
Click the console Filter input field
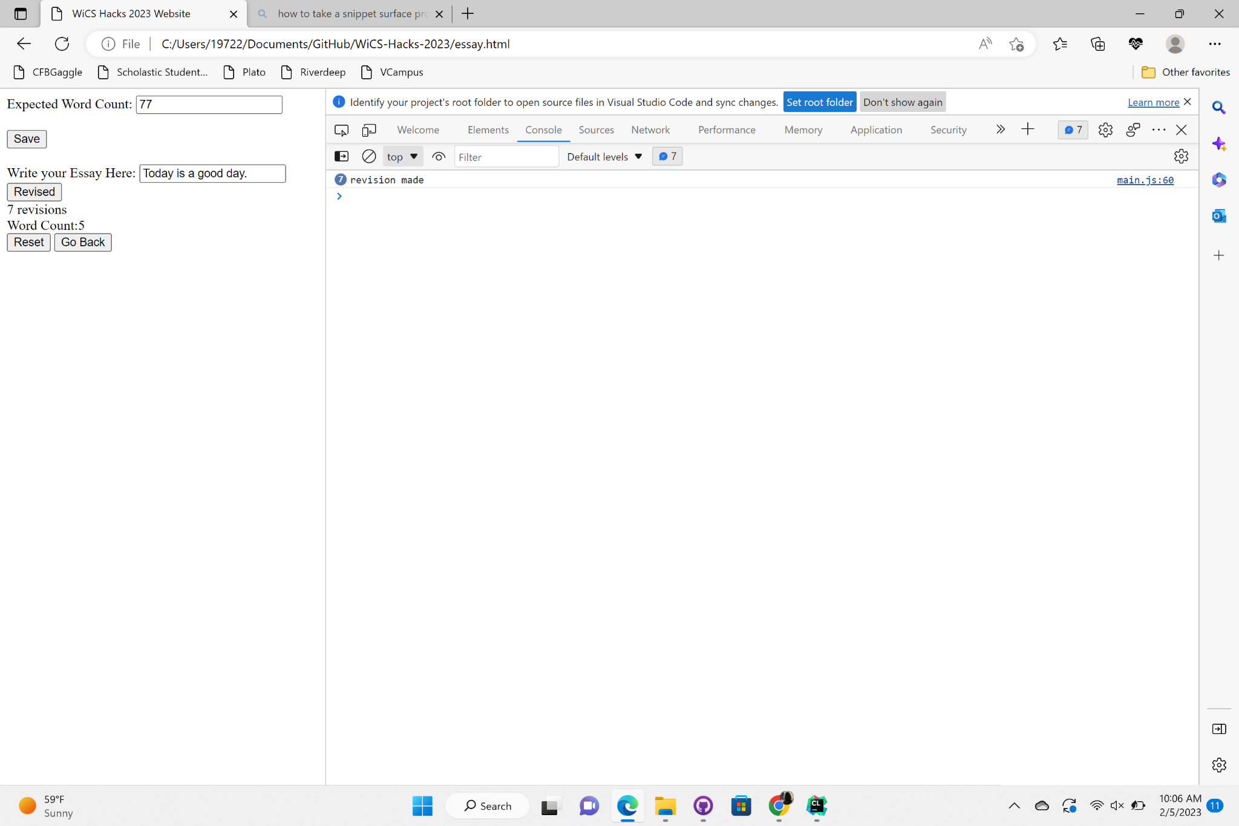(506, 157)
